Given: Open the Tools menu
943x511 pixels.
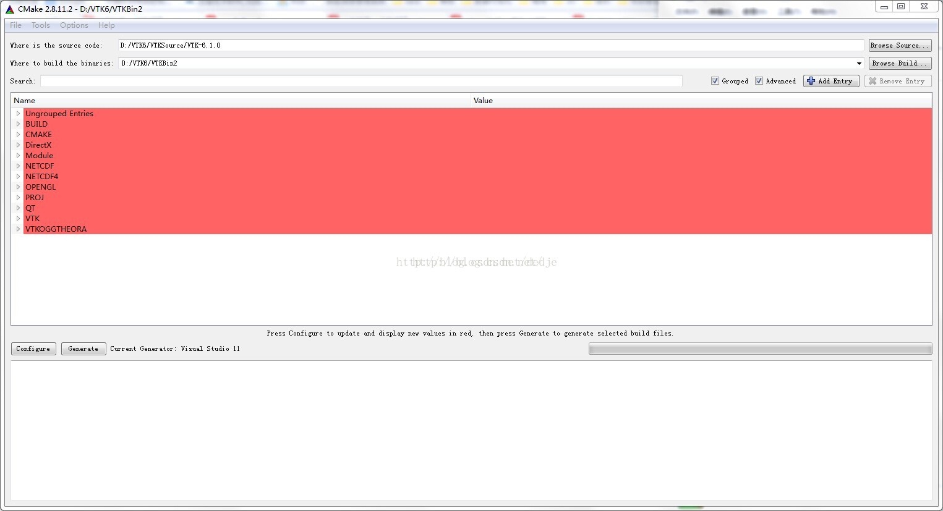Looking at the screenshot, I should [41, 25].
